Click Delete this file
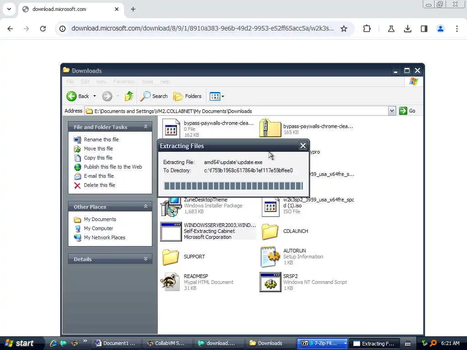 tap(99, 185)
